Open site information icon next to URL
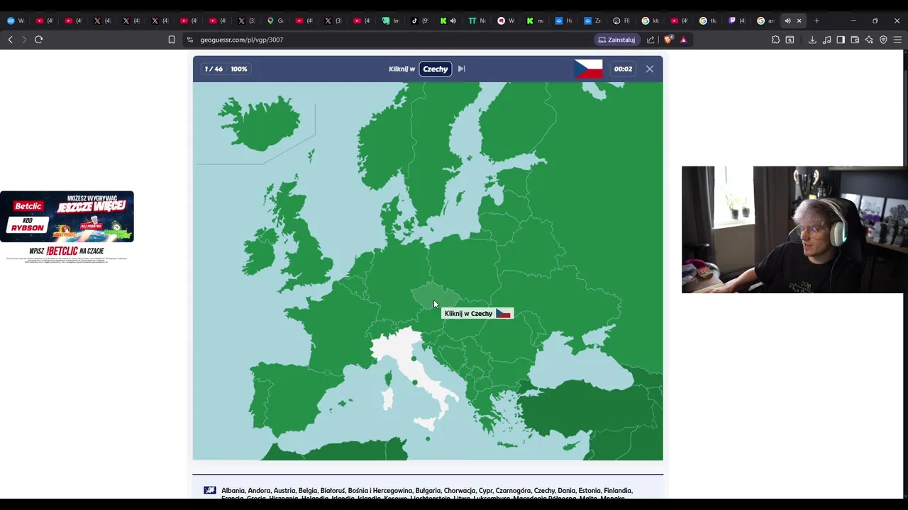 [189, 40]
